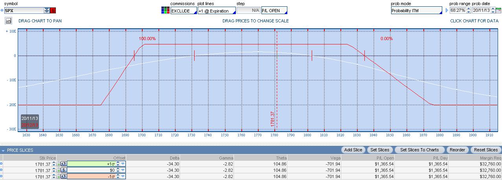Click the Set Slices button
502x180 pixels.
tap(380, 150)
